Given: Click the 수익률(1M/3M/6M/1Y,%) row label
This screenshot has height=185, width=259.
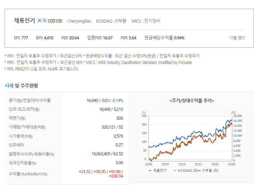Looking at the screenshot, I should [28, 174].
